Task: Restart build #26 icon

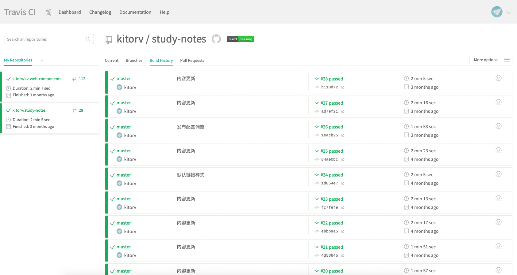Action: (499, 126)
